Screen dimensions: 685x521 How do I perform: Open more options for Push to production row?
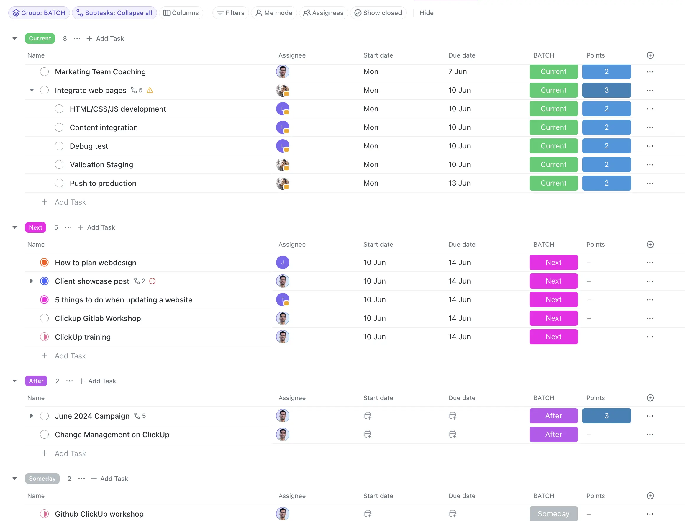tap(650, 183)
